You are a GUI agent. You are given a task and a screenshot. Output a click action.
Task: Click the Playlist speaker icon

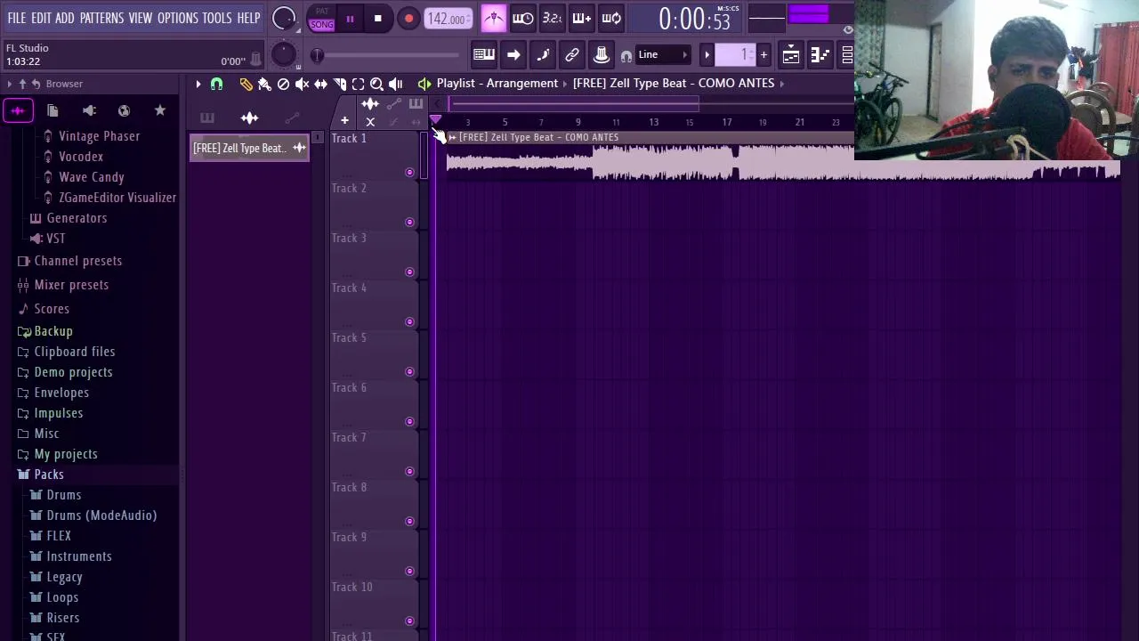tap(424, 84)
